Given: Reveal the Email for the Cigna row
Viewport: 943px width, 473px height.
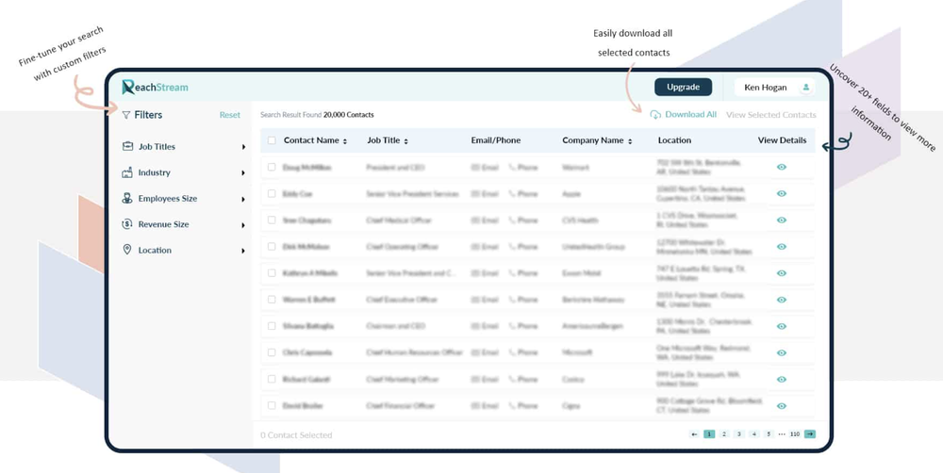Looking at the screenshot, I should point(485,406).
